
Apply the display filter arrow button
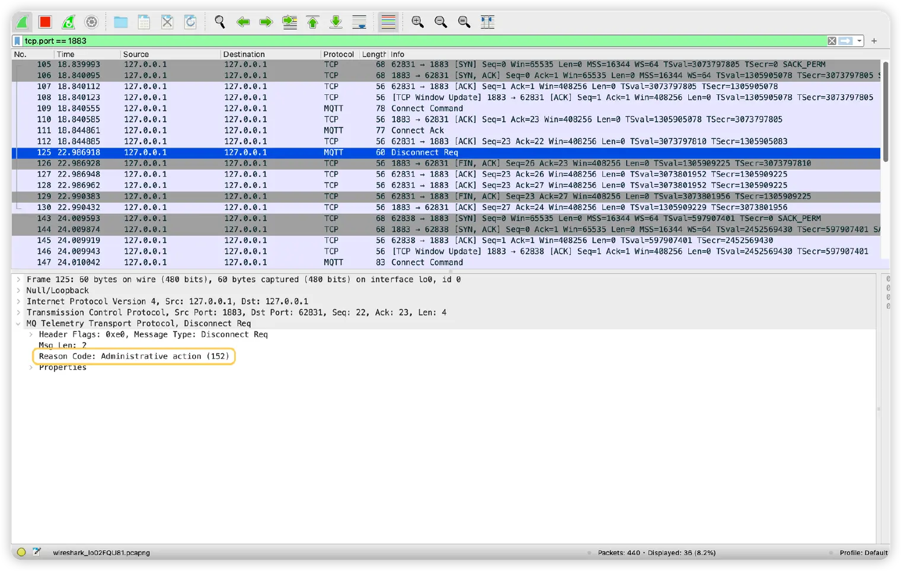[846, 41]
